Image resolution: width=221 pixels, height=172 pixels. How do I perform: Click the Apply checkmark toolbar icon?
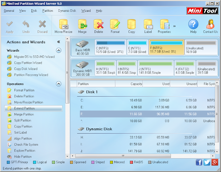[10, 24]
